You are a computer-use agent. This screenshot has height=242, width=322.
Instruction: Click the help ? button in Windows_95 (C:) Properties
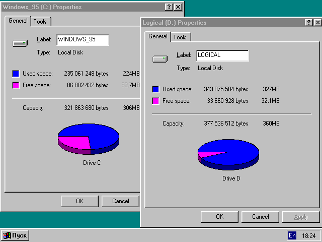(169, 7)
